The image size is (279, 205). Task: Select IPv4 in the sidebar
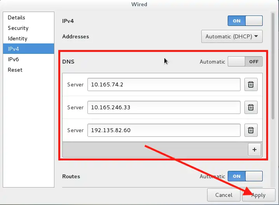coord(28,48)
